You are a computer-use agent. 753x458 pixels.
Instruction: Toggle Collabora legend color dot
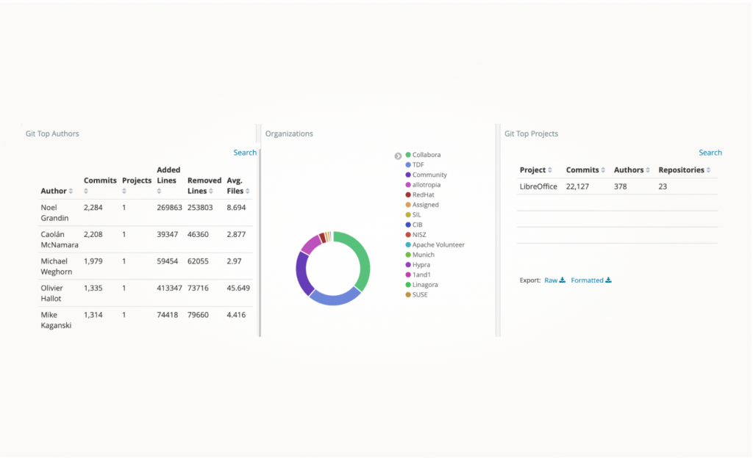tap(408, 155)
